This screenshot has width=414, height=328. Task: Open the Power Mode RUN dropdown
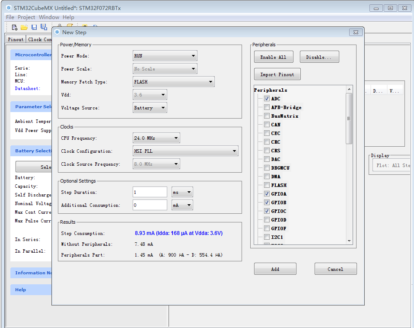coord(165,56)
